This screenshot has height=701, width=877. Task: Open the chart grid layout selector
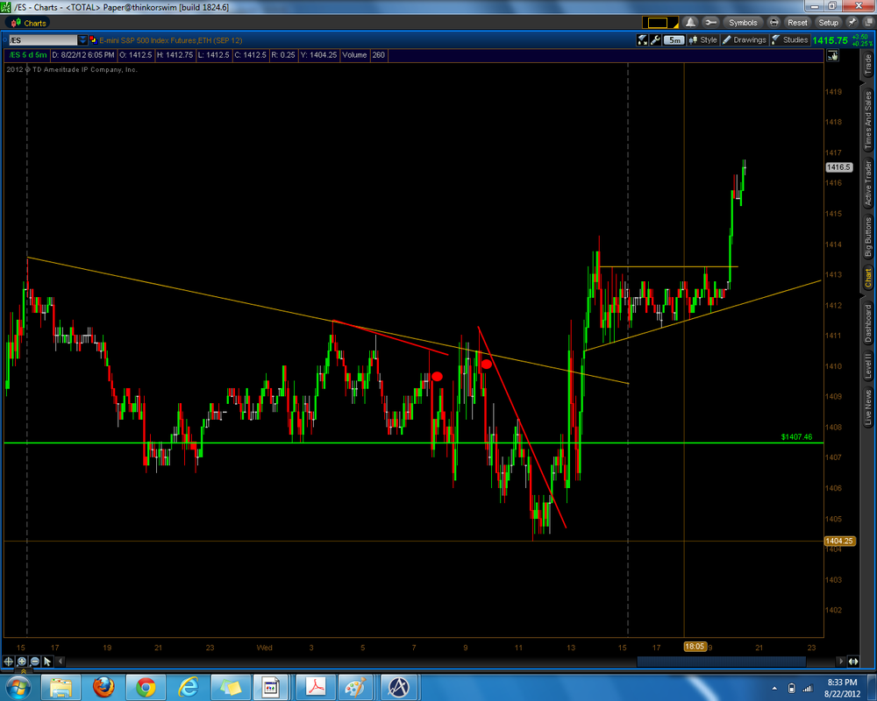tap(660, 23)
